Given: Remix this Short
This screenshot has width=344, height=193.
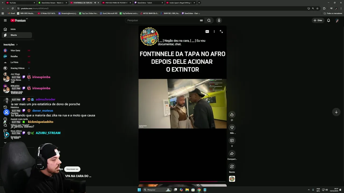Looking at the screenshot, I should 232,166.
